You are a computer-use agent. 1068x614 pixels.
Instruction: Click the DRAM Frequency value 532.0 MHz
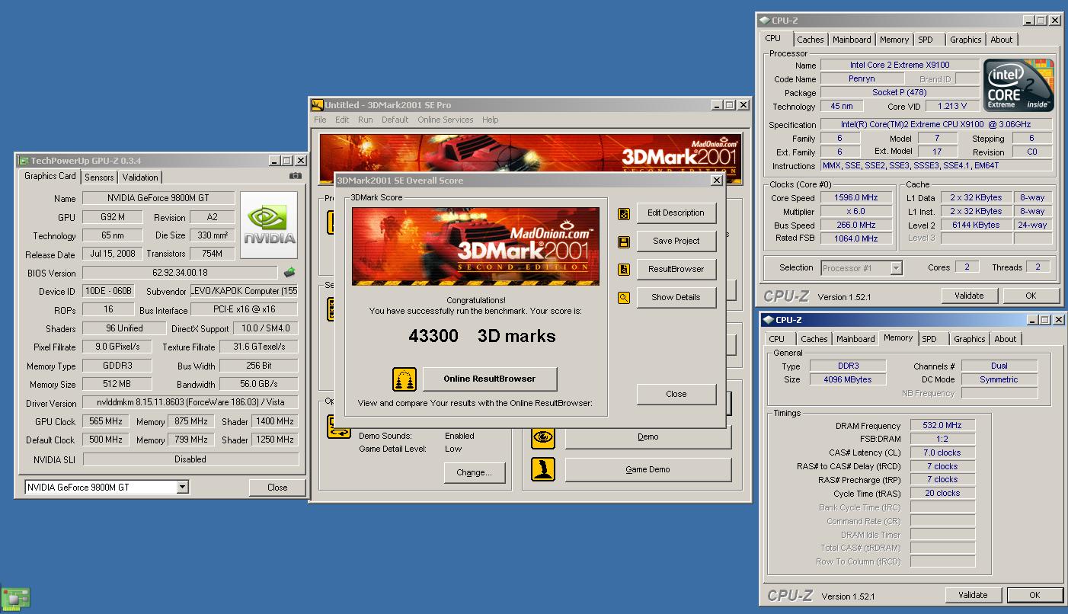click(942, 426)
